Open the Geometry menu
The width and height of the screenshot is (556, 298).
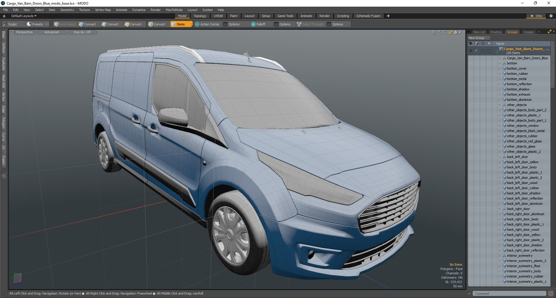tap(67, 10)
